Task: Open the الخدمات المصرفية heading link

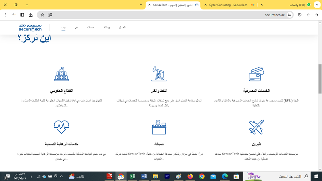Action: [x=256, y=91]
